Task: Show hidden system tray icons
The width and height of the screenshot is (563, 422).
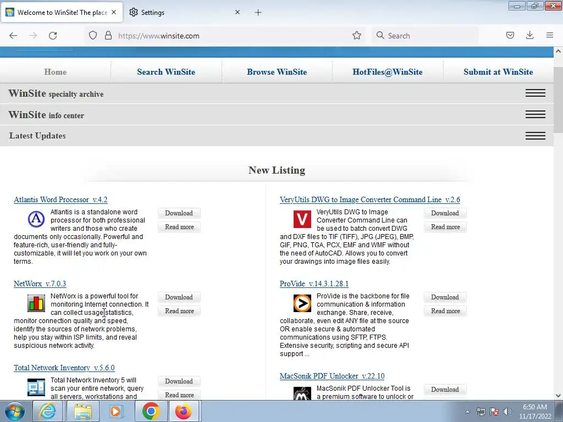Action: click(x=467, y=412)
